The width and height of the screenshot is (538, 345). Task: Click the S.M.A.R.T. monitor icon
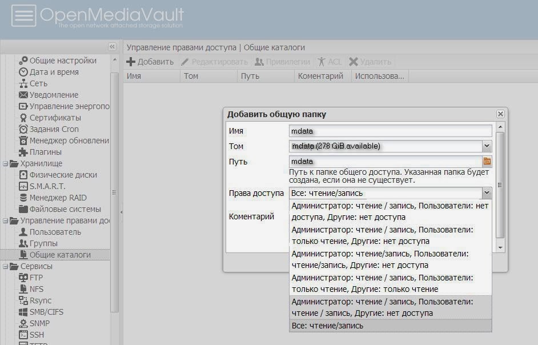pos(23,186)
